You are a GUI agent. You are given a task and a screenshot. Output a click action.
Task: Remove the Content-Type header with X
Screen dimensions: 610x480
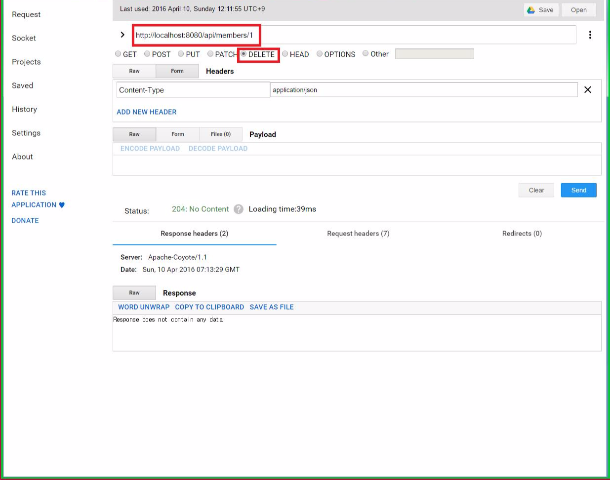coord(588,90)
